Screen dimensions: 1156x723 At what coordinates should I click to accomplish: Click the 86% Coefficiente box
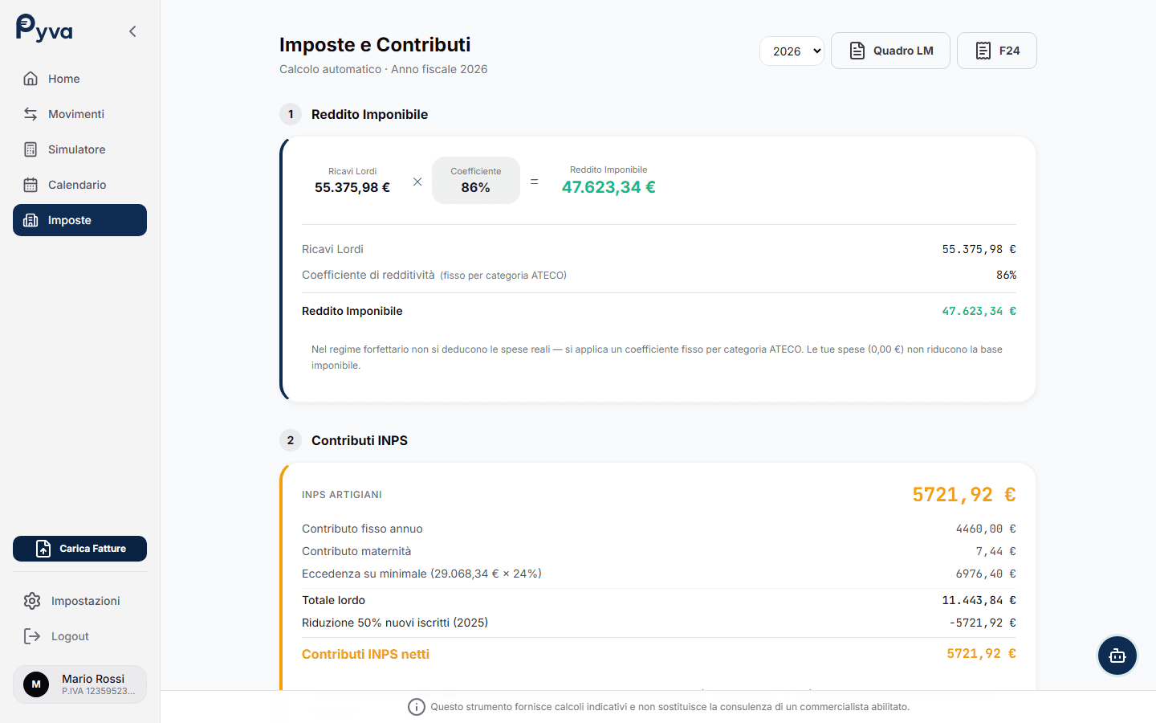click(x=475, y=180)
